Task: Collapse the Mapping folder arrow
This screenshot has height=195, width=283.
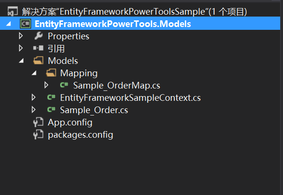Action: point(34,73)
